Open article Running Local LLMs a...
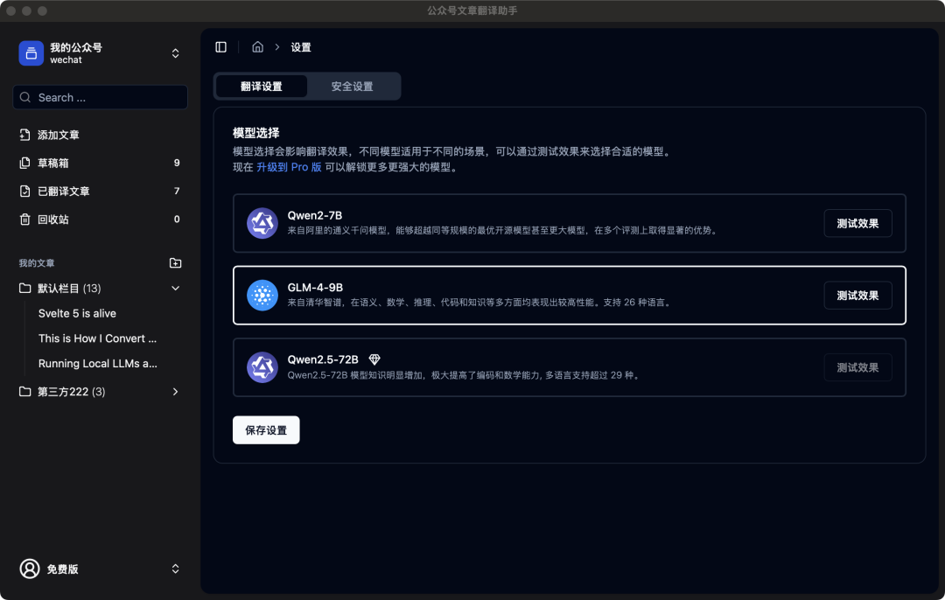This screenshot has height=600, width=945. (x=98, y=363)
